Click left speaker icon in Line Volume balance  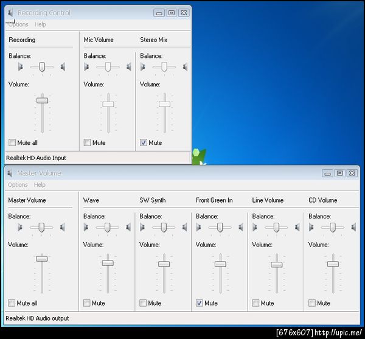[x=255, y=227]
